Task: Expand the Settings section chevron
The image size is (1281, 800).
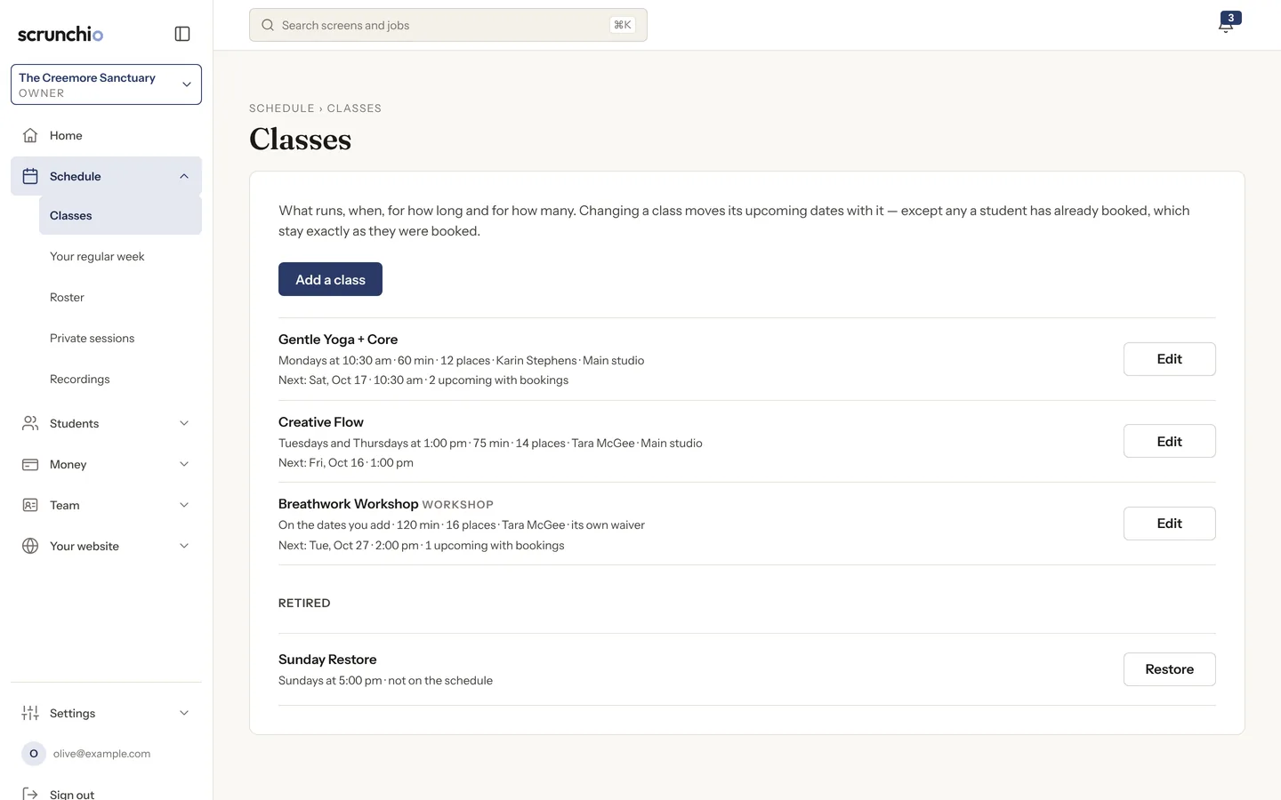Action: tap(184, 713)
